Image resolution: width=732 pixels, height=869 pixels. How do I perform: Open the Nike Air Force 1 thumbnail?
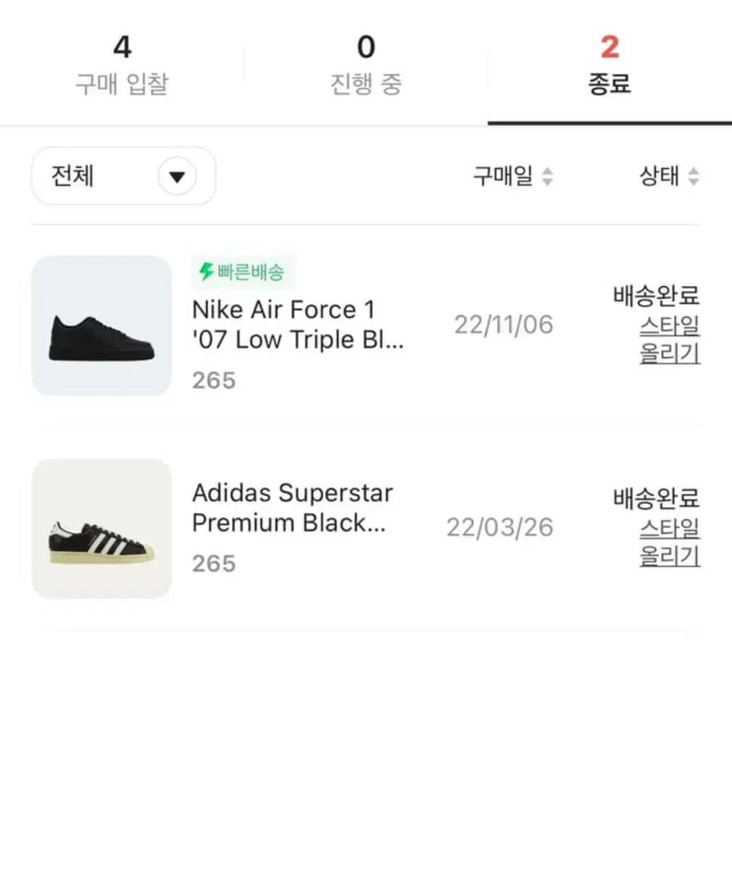[x=101, y=326]
